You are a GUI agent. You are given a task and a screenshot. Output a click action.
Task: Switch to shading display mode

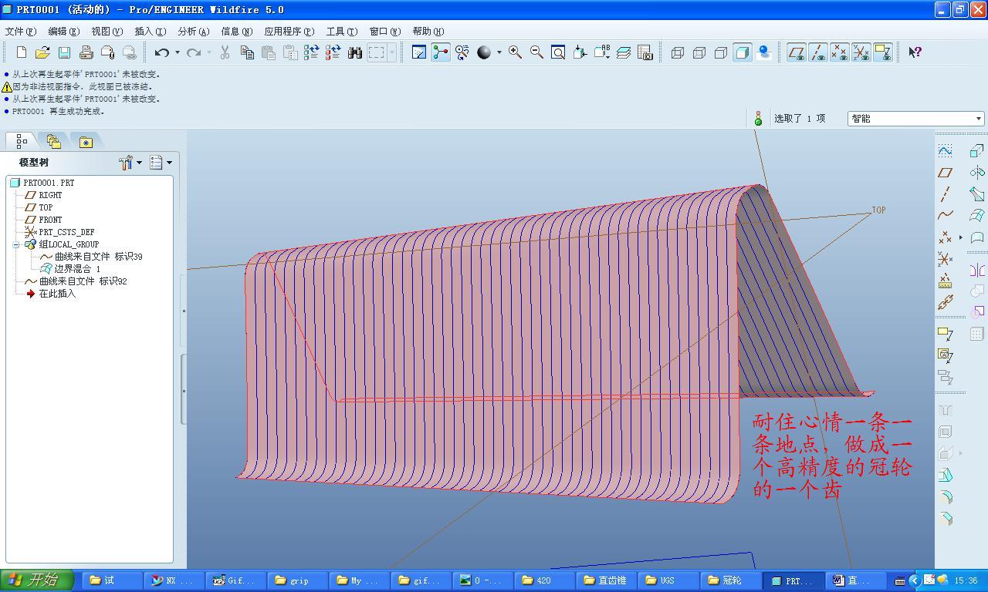pyautogui.click(x=743, y=52)
